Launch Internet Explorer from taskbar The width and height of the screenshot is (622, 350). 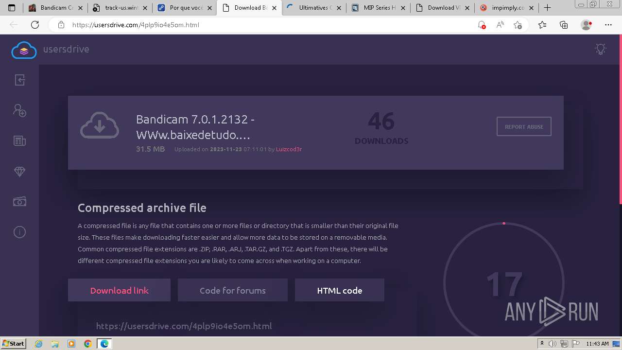(x=39, y=344)
